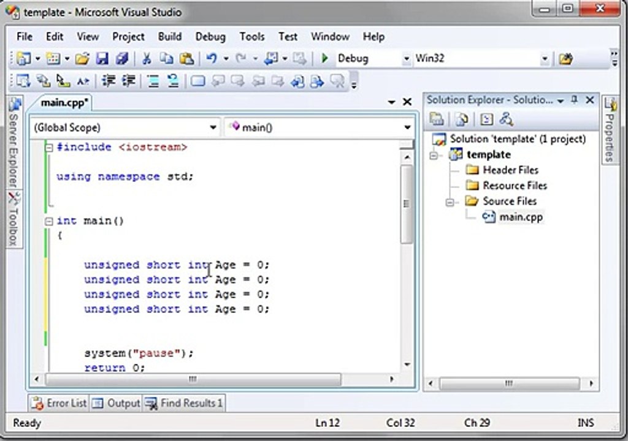Select the Resource Files folder

pos(515,186)
